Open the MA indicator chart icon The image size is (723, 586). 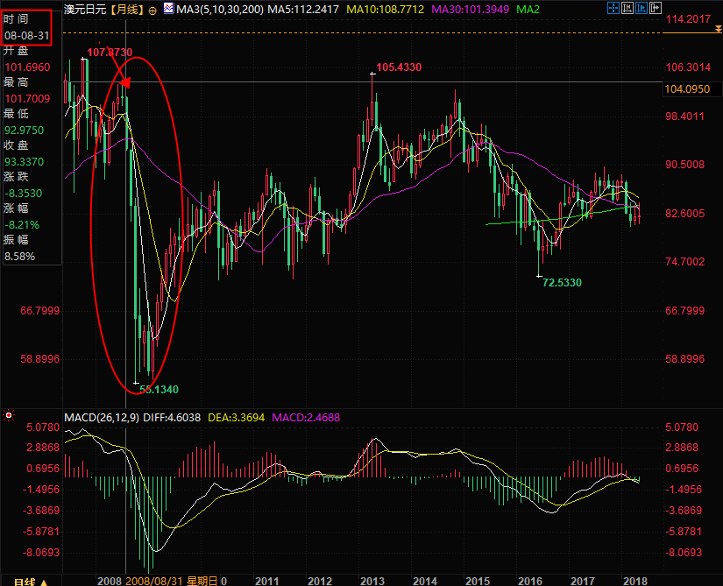(x=168, y=8)
